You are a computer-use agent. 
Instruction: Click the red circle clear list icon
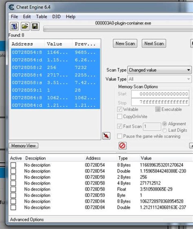click(x=123, y=146)
